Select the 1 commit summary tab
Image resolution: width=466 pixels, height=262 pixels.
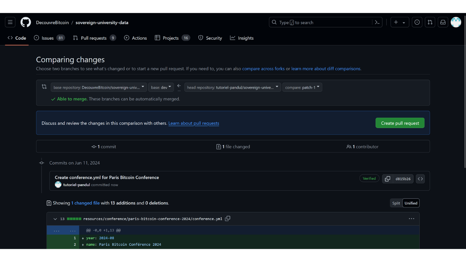[104, 147]
